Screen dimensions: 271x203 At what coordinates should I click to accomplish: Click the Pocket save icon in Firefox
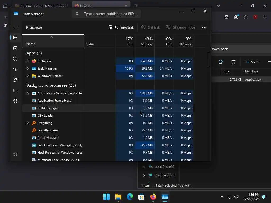point(227,17)
